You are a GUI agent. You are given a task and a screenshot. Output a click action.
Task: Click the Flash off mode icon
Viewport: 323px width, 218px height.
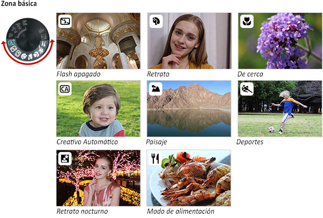tap(65, 21)
